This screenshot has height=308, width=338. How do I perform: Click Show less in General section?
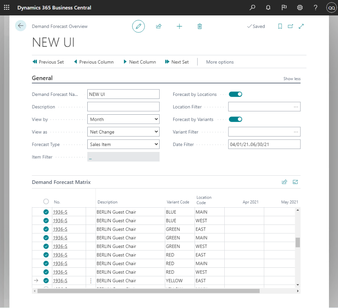pyautogui.click(x=292, y=79)
